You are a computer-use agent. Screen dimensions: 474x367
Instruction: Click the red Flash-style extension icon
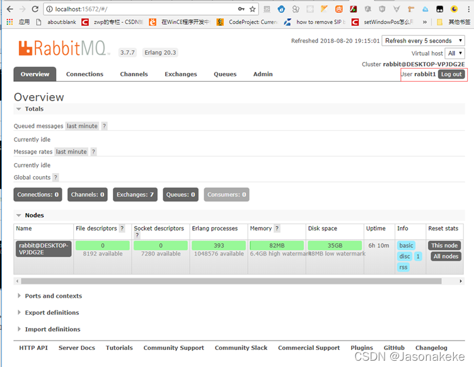coord(353,9)
